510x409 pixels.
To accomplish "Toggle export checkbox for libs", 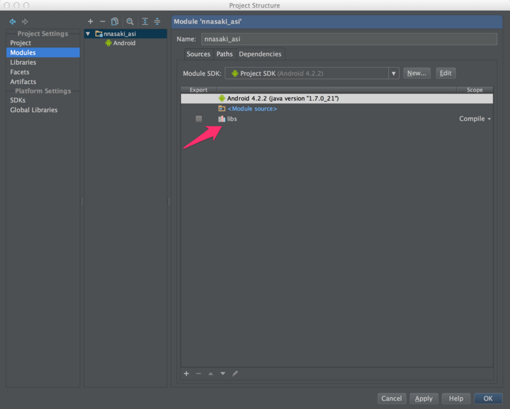I will [199, 119].
